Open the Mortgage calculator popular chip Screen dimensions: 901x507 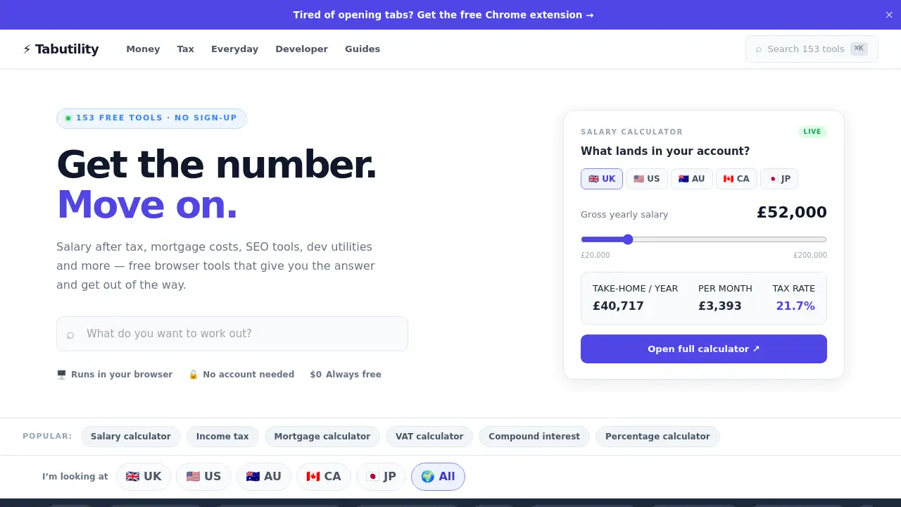coord(322,437)
